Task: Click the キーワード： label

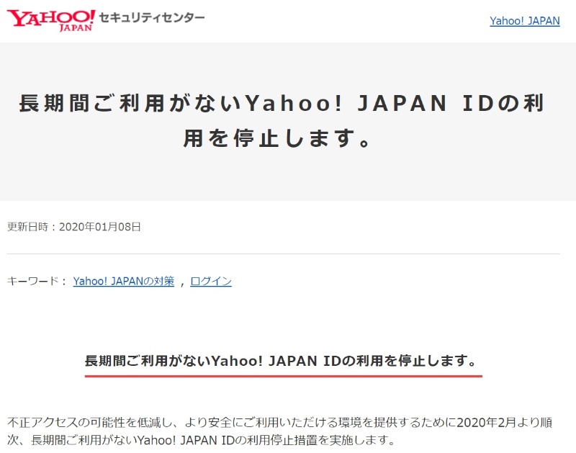Action: click(x=37, y=282)
